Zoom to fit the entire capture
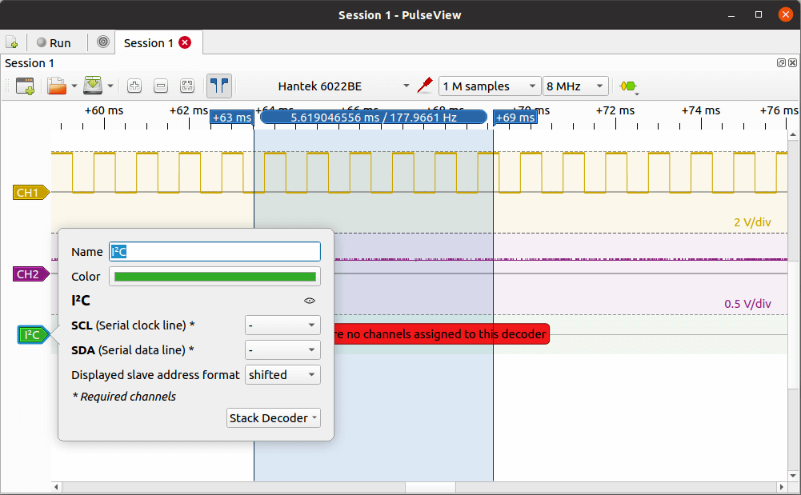The image size is (801, 495). click(x=186, y=86)
